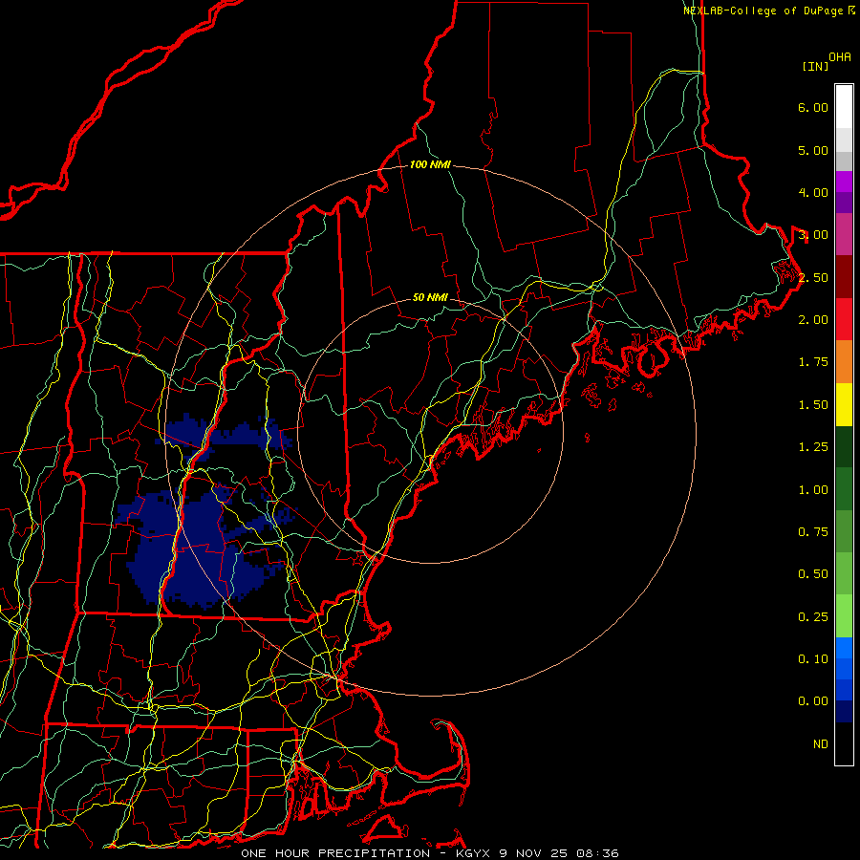Click the 6.00 legend value

click(813, 107)
